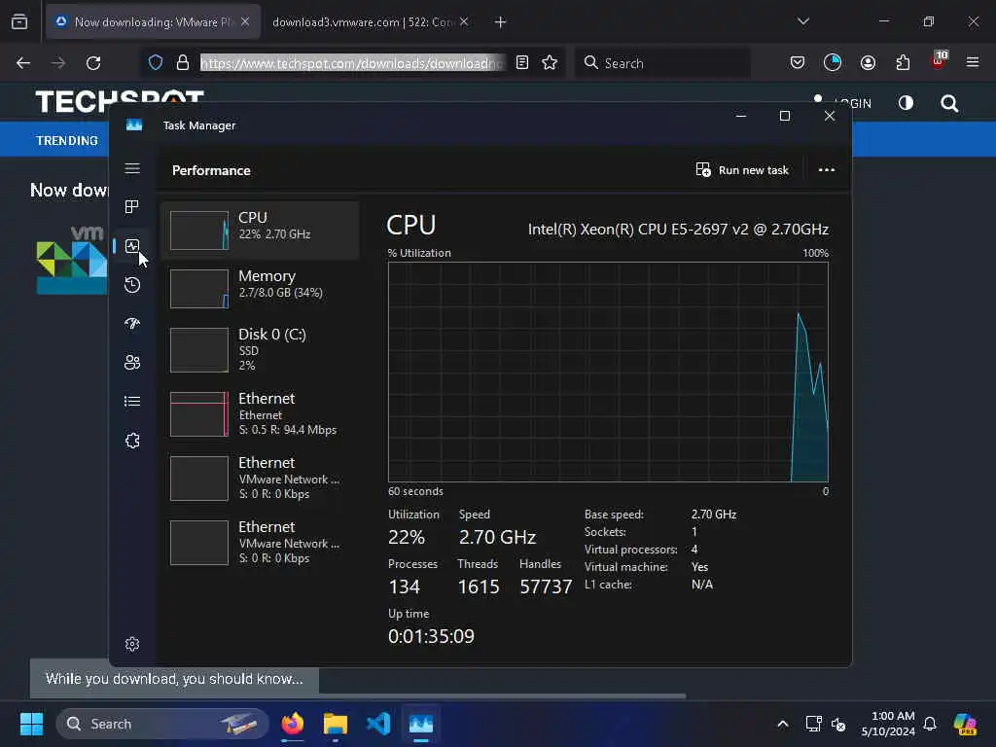996x747 pixels.
Task: Click the CPU utilization graph
Action: [608, 372]
